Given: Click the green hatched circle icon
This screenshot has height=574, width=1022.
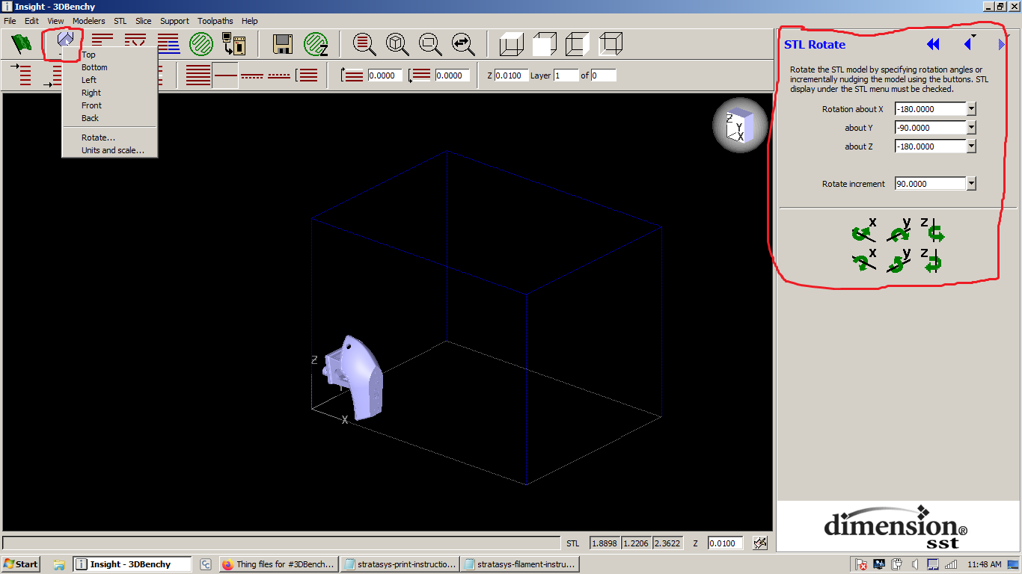Looking at the screenshot, I should (201, 44).
